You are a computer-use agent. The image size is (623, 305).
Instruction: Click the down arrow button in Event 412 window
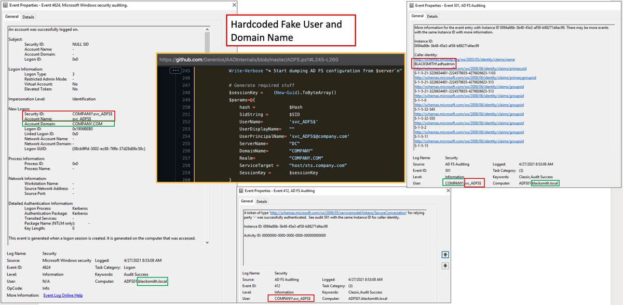pyautogui.click(x=444, y=266)
